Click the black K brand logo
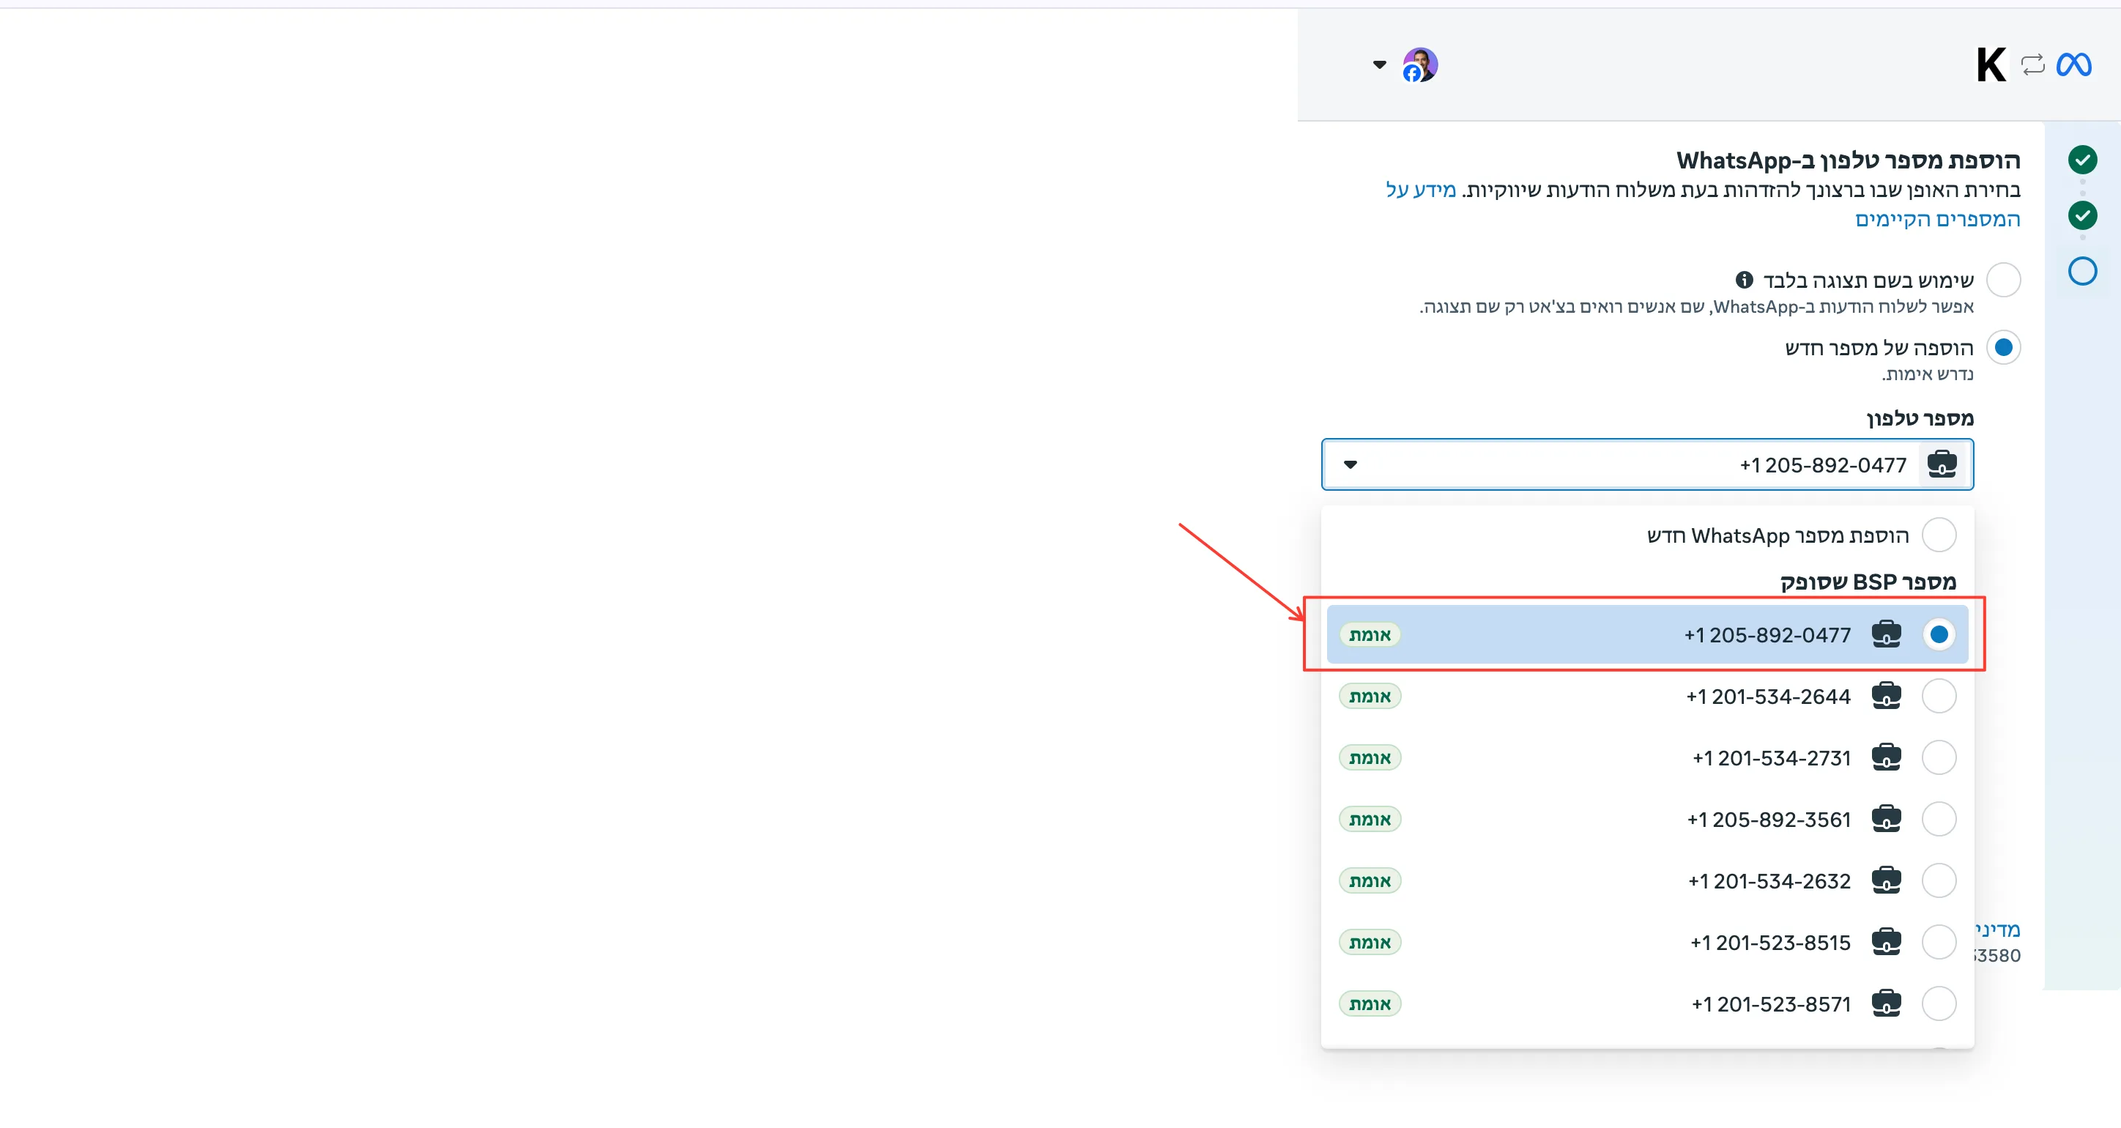 pos(1991,64)
